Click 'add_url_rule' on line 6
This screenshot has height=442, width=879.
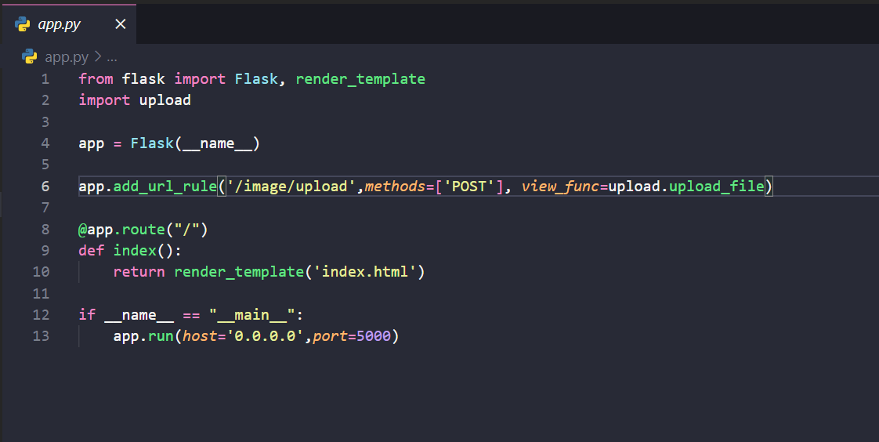click(x=165, y=187)
